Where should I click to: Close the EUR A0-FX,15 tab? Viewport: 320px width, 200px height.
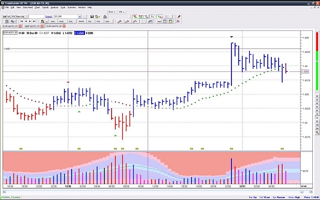tap(20, 26)
